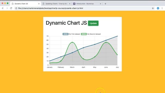Screen dimensions: 165x93
Task: Close the Dynamic Chart JS tab
Action: pos(39,4)
